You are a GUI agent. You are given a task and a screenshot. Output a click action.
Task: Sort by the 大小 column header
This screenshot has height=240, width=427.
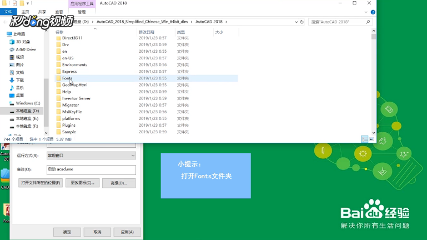coord(219,32)
